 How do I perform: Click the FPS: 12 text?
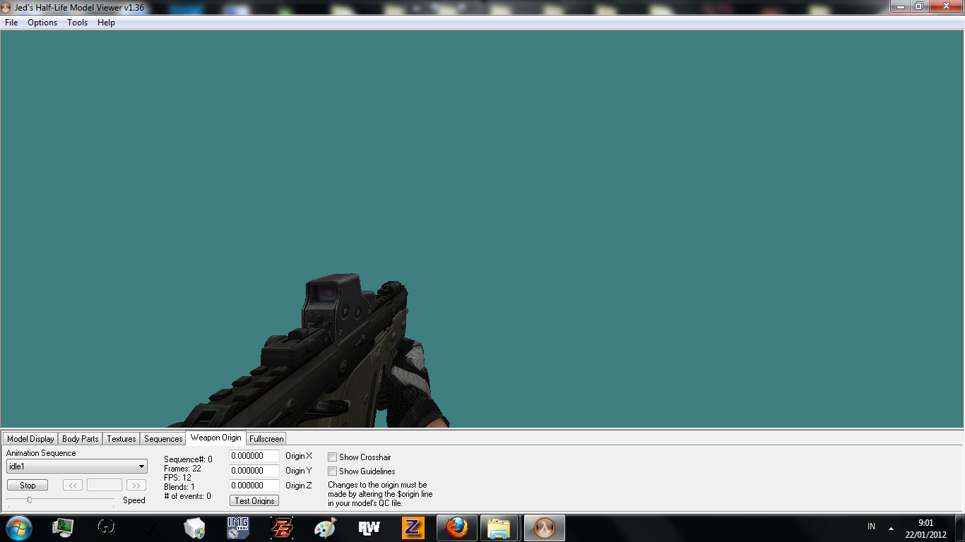(177, 478)
